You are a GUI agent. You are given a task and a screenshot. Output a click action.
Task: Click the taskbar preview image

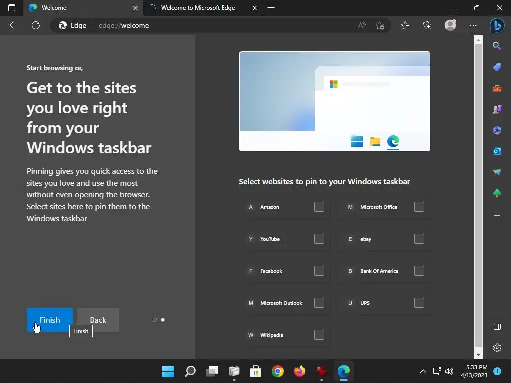click(x=334, y=101)
